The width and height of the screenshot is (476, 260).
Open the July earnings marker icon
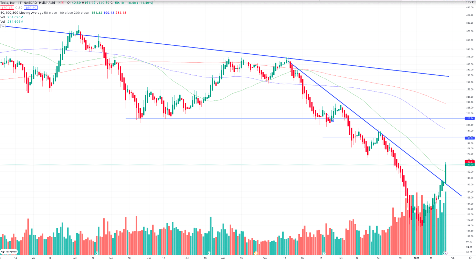point(209,253)
